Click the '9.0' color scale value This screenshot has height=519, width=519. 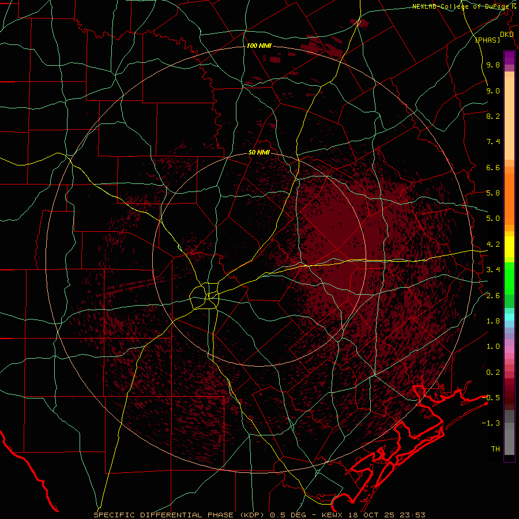click(493, 91)
